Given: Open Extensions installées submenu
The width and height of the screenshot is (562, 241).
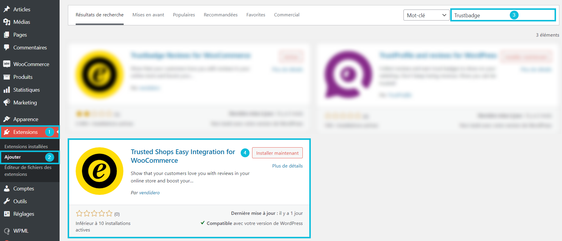Looking at the screenshot, I should (x=26, y=146).
